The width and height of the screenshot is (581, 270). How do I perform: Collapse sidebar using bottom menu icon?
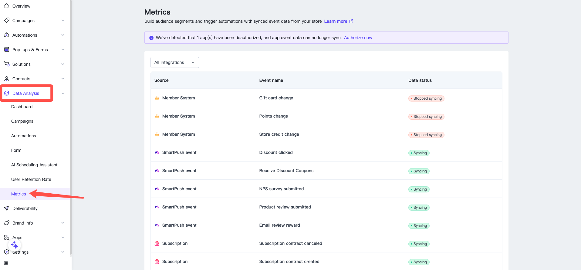click(6, 263)
